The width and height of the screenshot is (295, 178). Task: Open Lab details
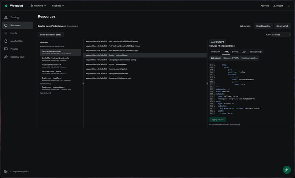(245, 26)
